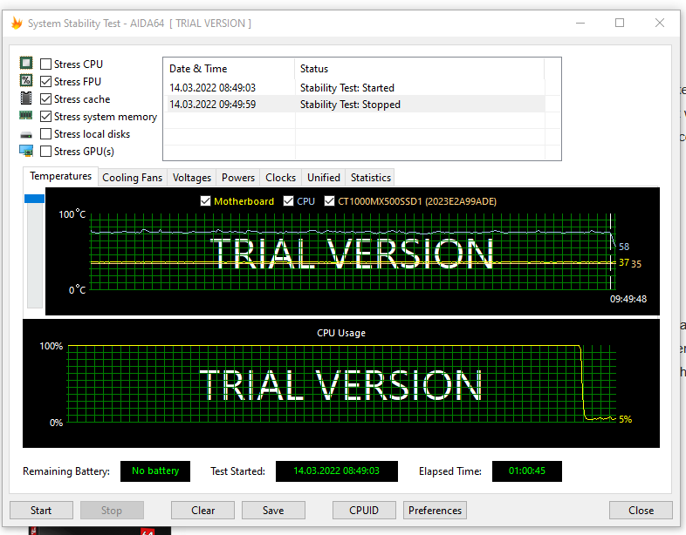Select the Temperatures tab
The height and width of the screenshot is (535, 686).
point(60,176)
